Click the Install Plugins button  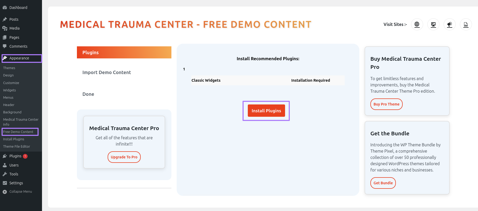click(x=266, y=111)
